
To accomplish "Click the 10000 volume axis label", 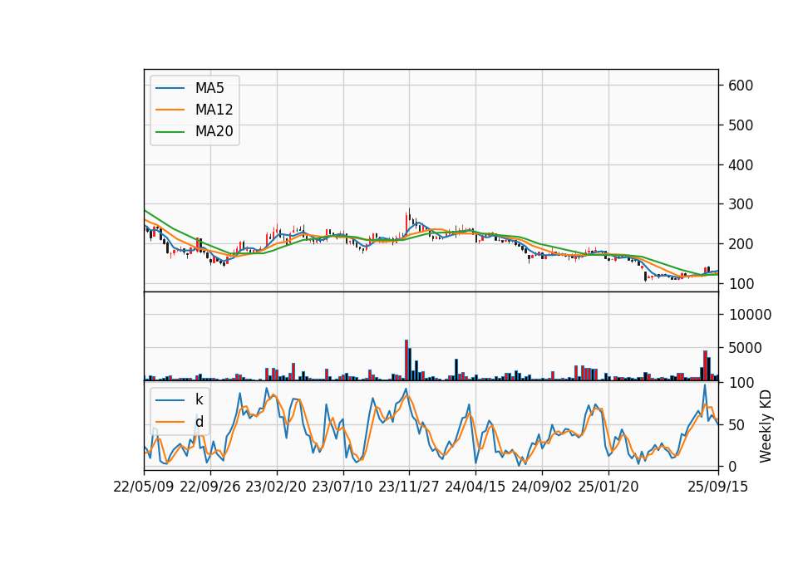I will 750,315.
